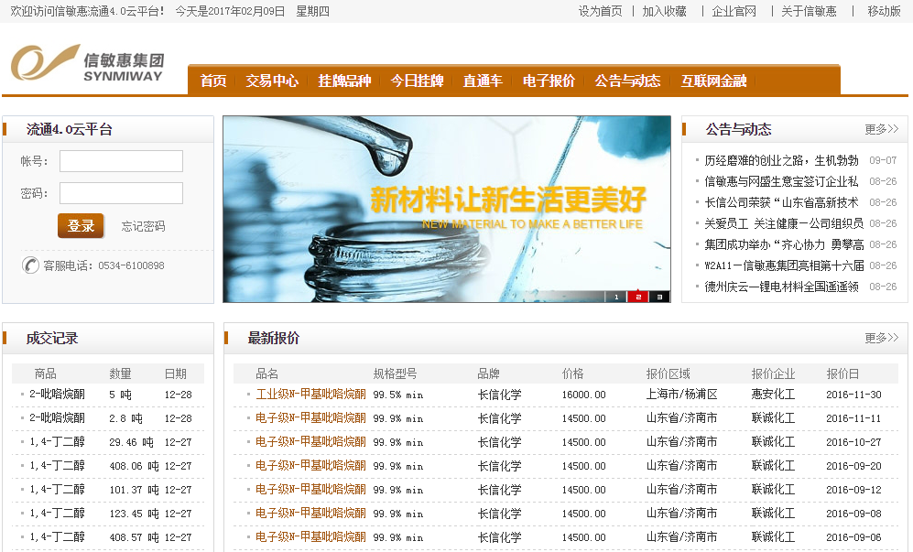Open 互联网金融 in the navigation bar
Image resolution: width=913 pixels, height=552 pixels.
coord(714,81)
